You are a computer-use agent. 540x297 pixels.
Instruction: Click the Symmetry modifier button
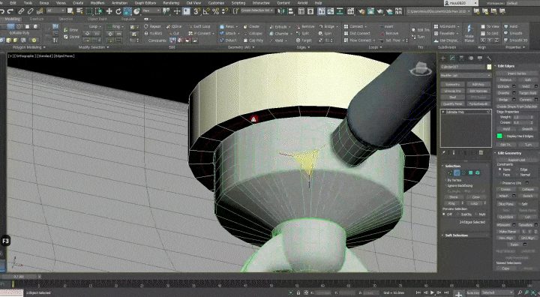[452, 85]
